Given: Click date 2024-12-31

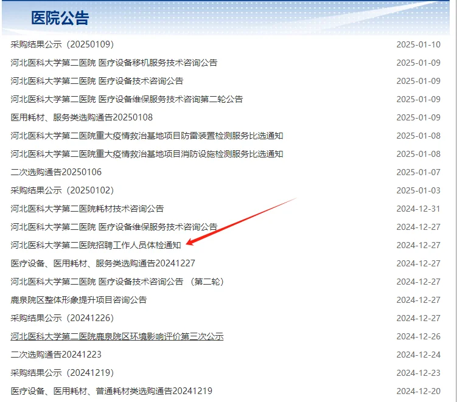Looking at the screenshot, I should coord(418,209).
